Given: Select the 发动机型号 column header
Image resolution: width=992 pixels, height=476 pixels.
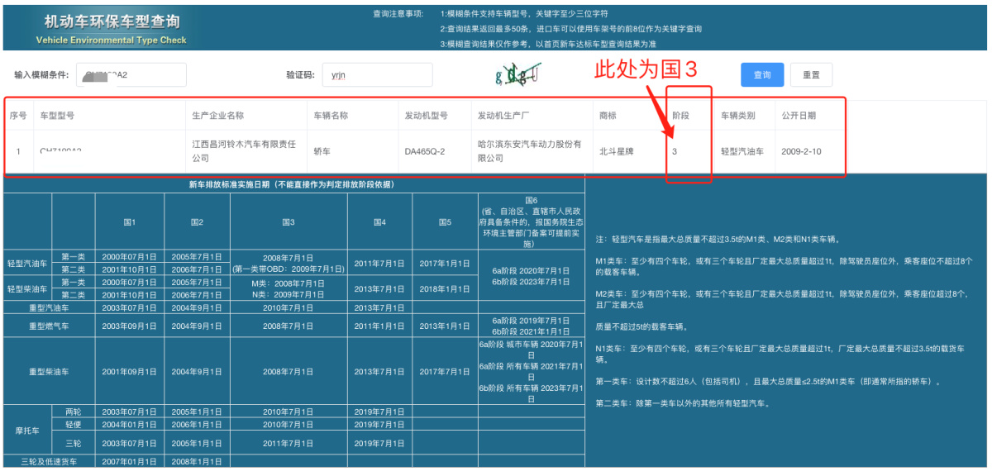Looking at the screenshot, I should pos(426,116).
